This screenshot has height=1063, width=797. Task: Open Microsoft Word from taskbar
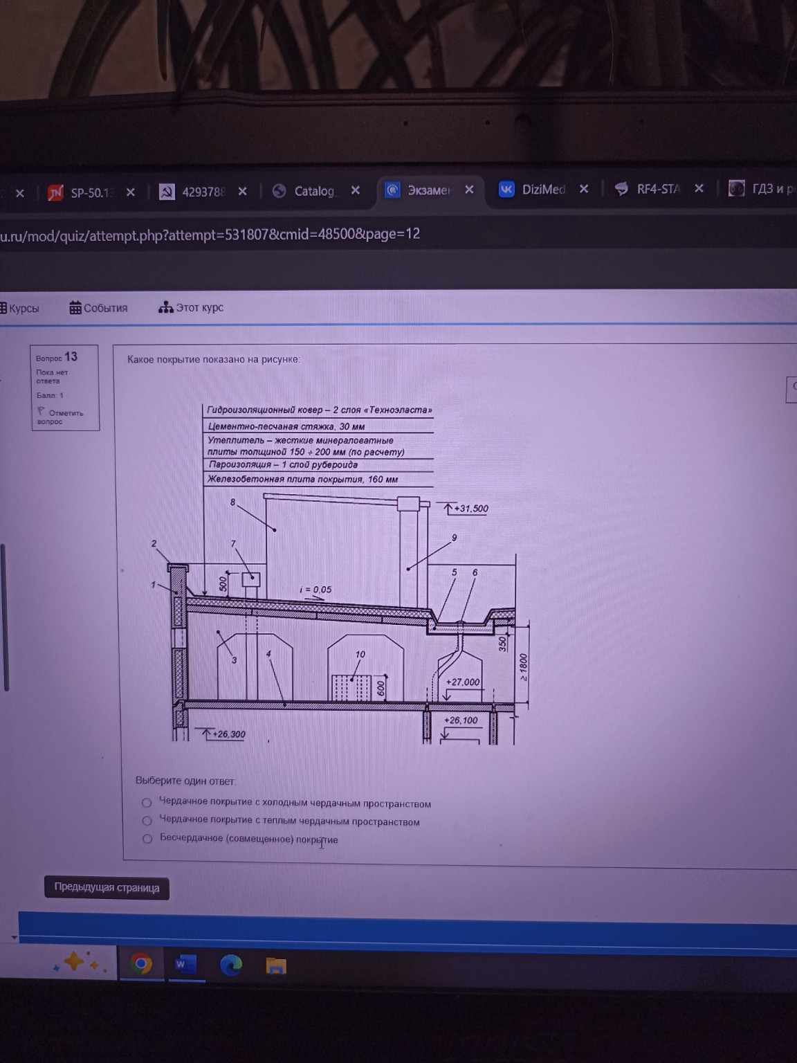click(183, 964)
